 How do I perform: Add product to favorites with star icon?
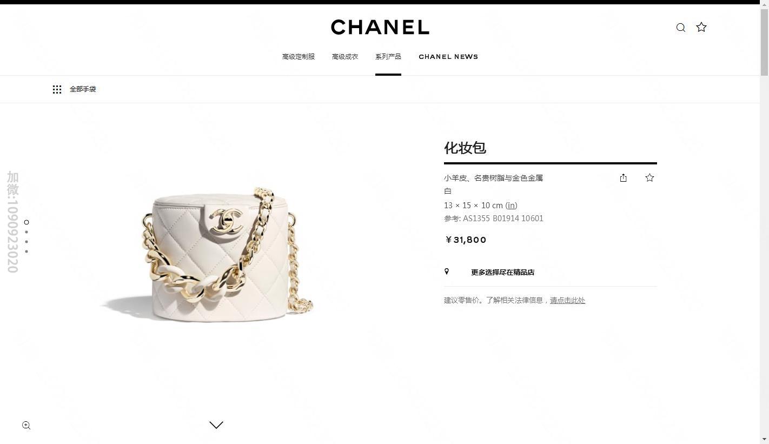649,177
